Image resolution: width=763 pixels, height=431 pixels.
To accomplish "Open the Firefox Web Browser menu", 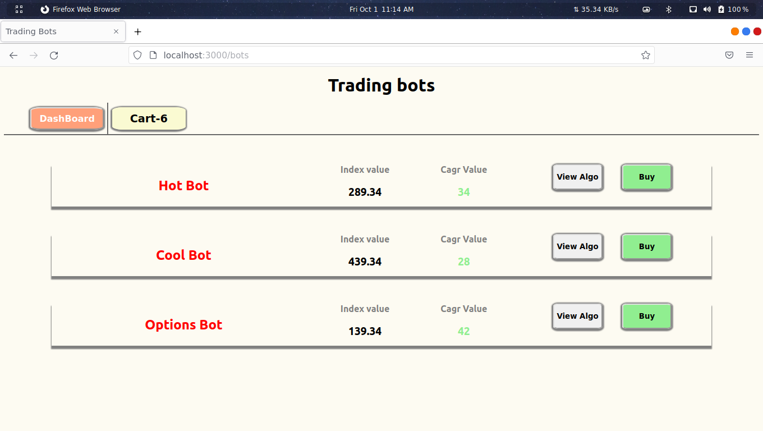I will point(80,9).
